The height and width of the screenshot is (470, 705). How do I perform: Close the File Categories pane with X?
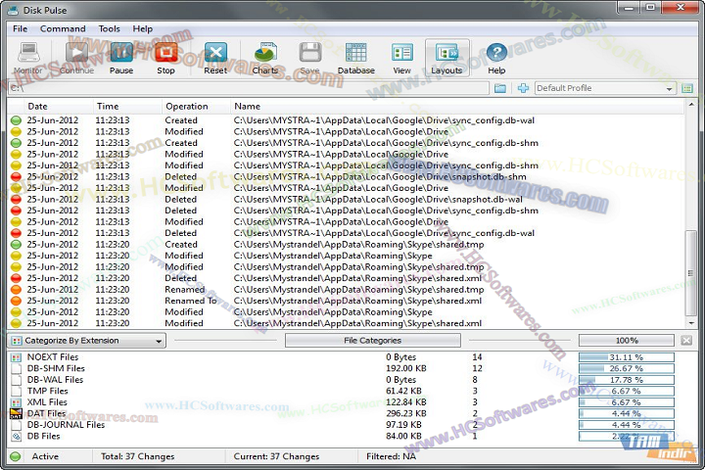tap(686, 341)
